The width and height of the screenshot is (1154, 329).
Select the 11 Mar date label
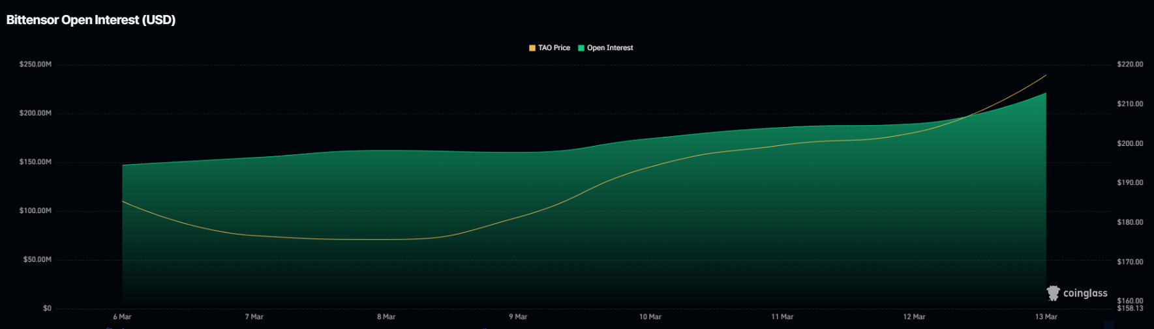click(782, 317)
